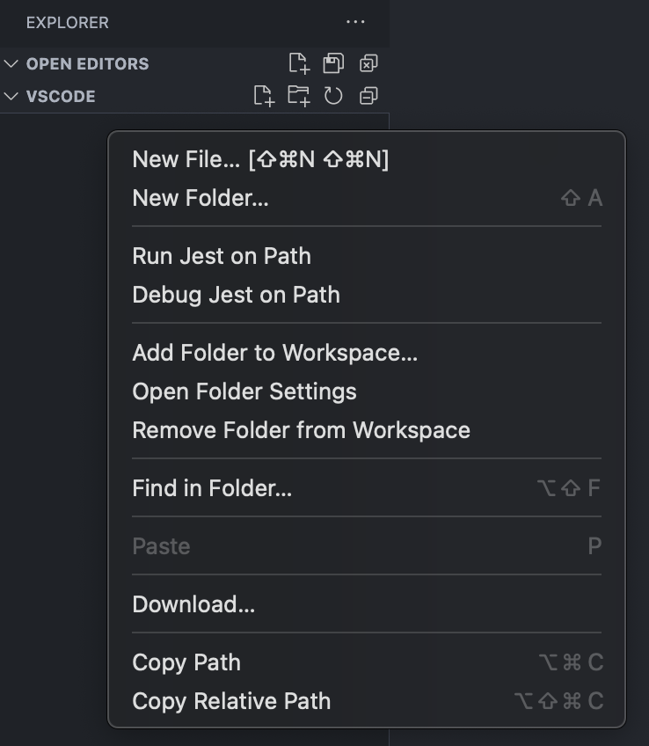Choose Debug Jest on Path
The image size is (649, 746).
367,295
